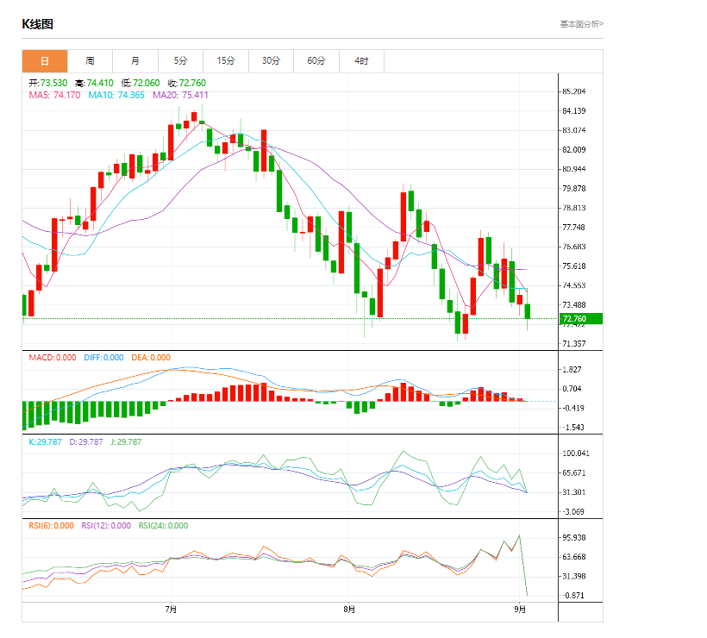Click the DIFF value label
This screenshot has width=707, height=638.
(x=103, y=358)
